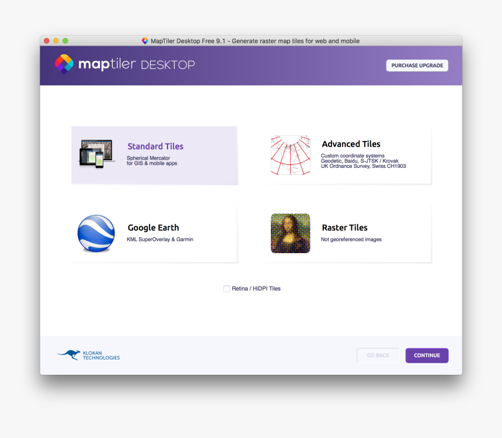Click the CONTINUE button
Viewport: 502px width, 438px height.
click(x=427, y=355)
